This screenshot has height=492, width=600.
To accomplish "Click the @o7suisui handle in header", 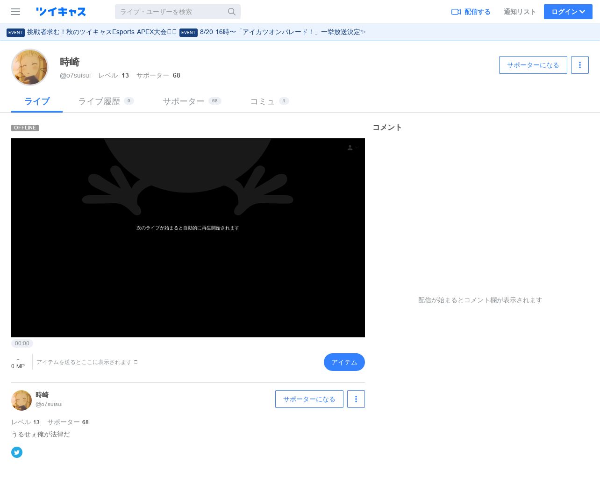I will click(x=75, y=75).
